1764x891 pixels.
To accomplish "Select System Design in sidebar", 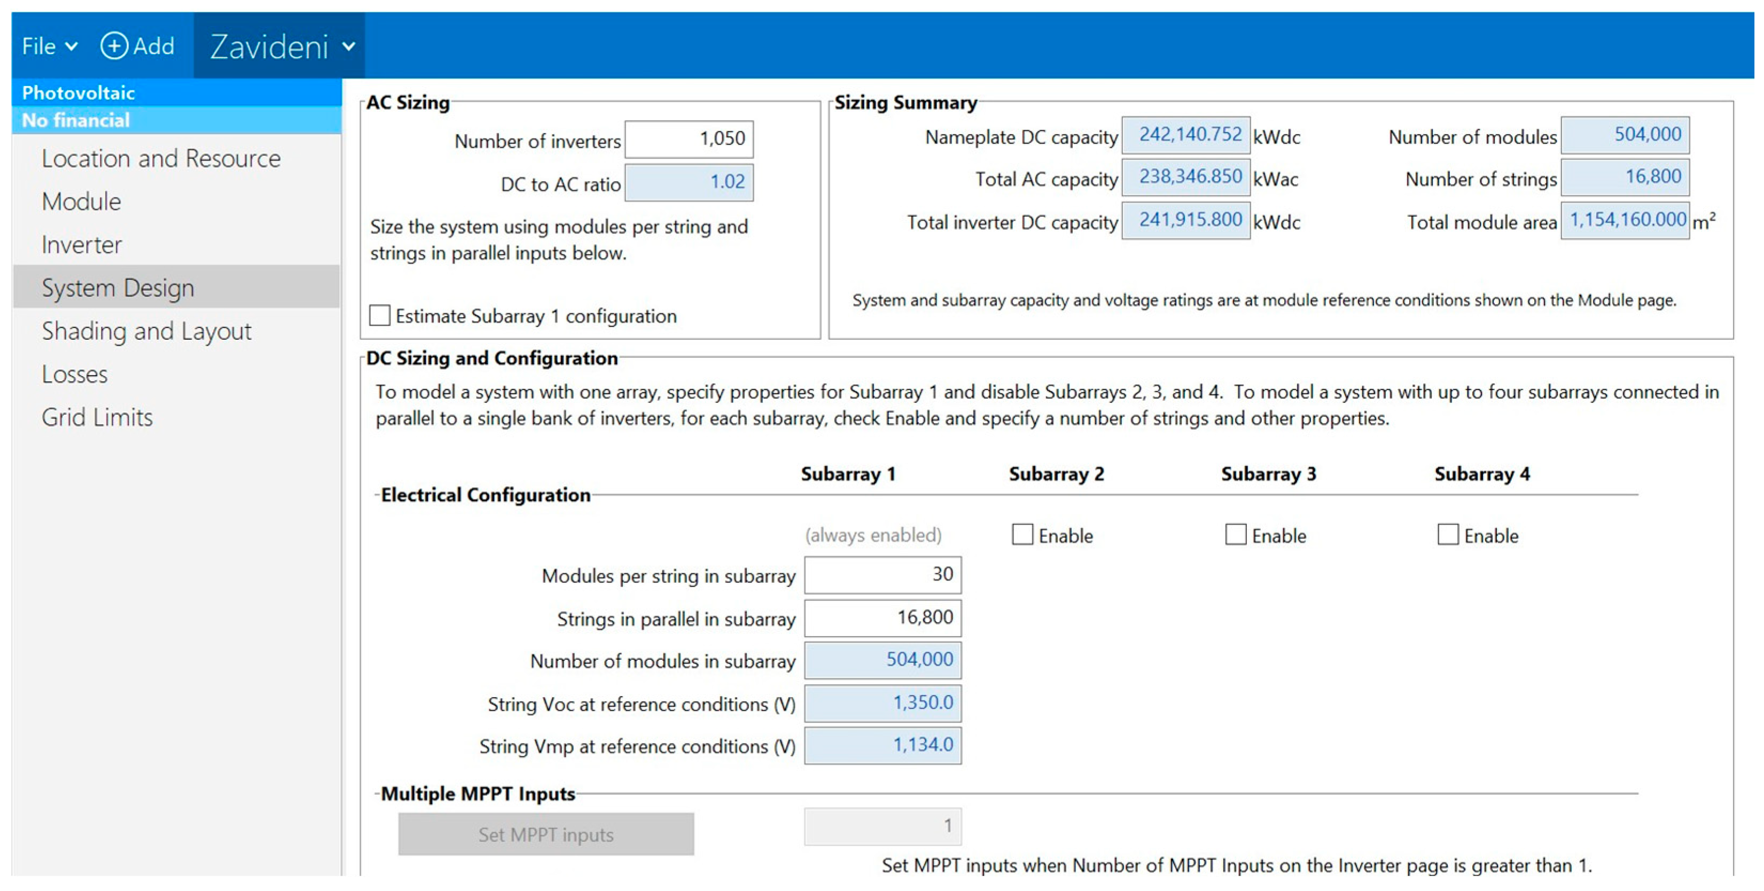I will 118,287.
